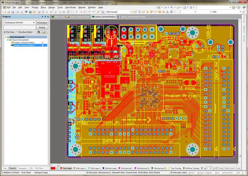This screenshot has width=248, height=176.
Task: Open the Workspace1.DsnWrk dropdown
Action: (34, 23)
